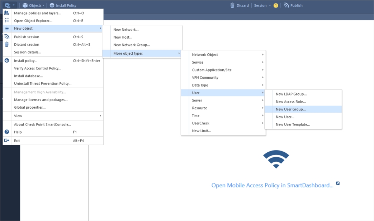
Task: Click the Objects cube icon
Action: 25,5
